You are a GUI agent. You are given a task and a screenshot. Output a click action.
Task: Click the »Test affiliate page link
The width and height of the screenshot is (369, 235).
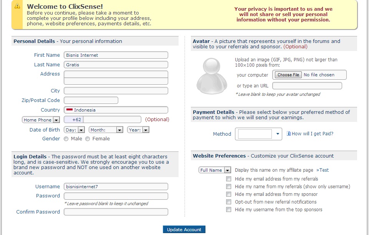(323, 170)
